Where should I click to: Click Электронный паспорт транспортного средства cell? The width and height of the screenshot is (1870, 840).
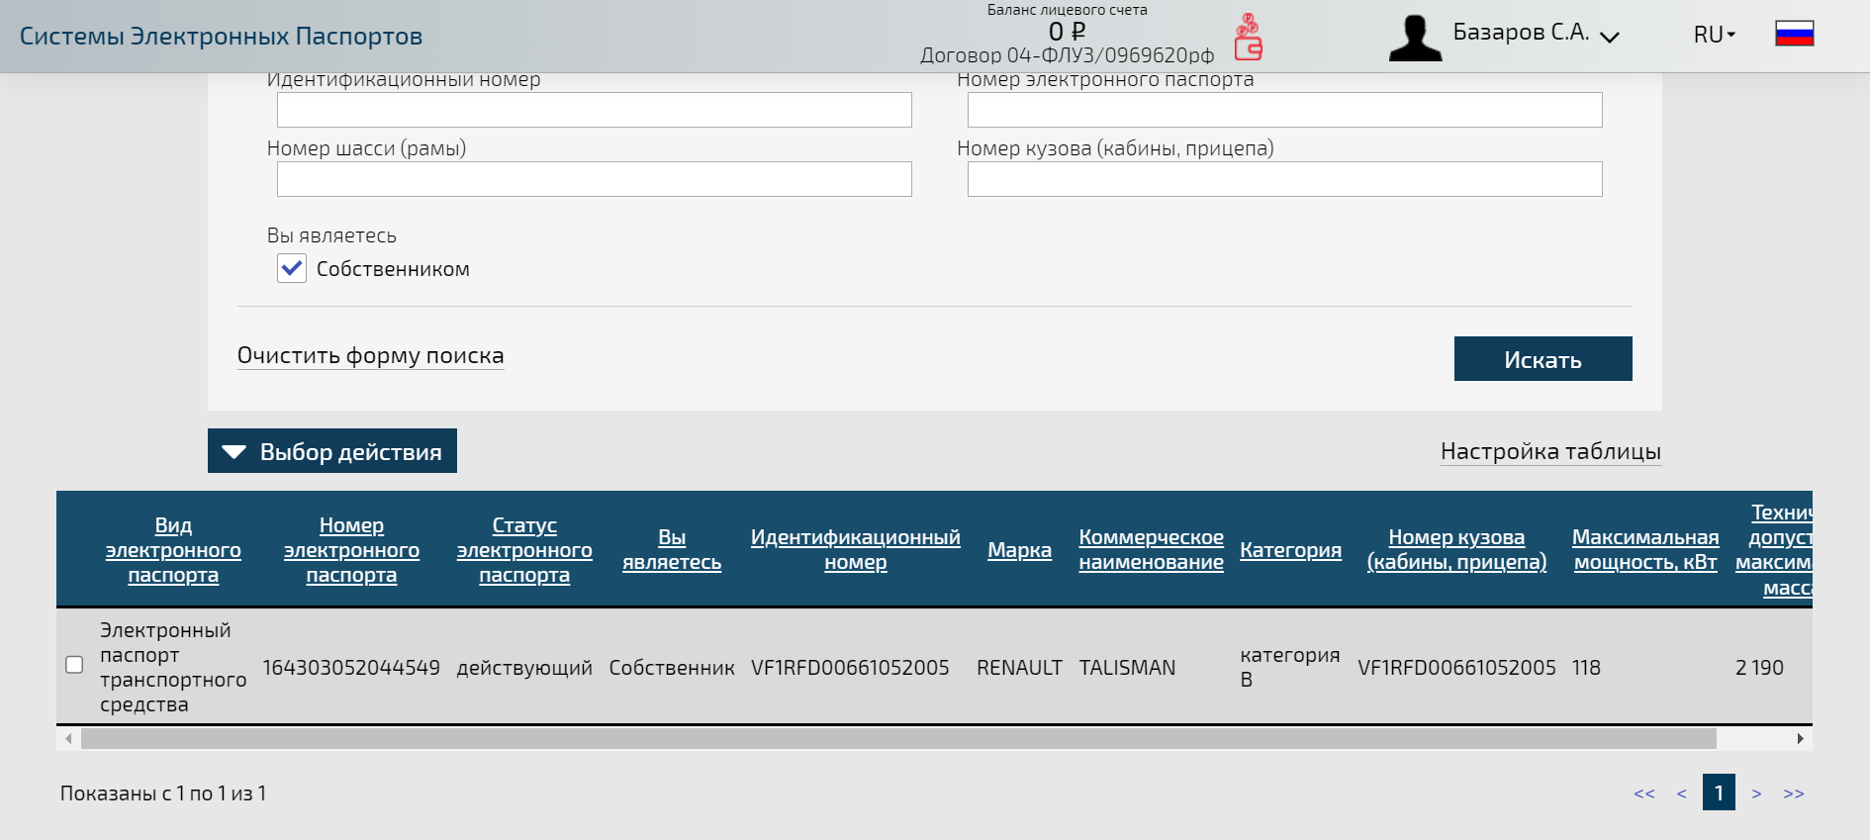point(173,667)
